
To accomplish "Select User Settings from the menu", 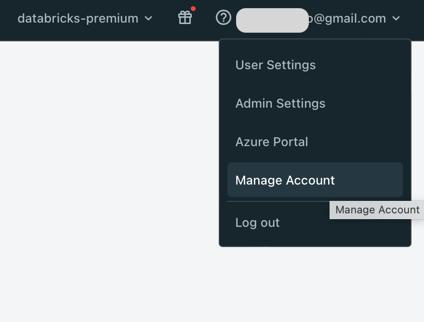I will tap(275, 65).
